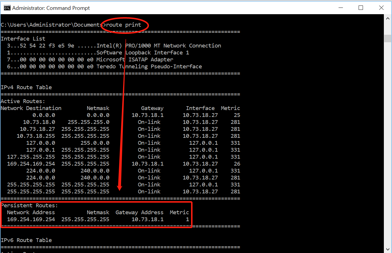Click the vertical scrollbar thumb
The width and height of the screenshot is (392, 253).
(388, 38)
